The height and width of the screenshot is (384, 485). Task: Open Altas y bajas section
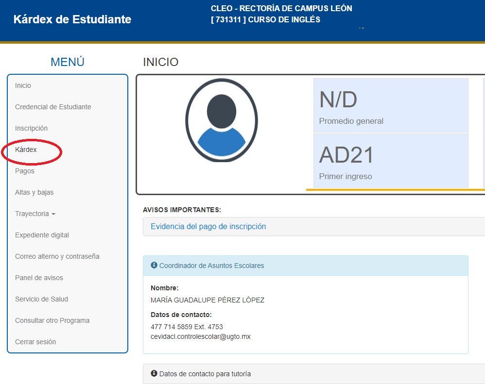click(35, 192)
